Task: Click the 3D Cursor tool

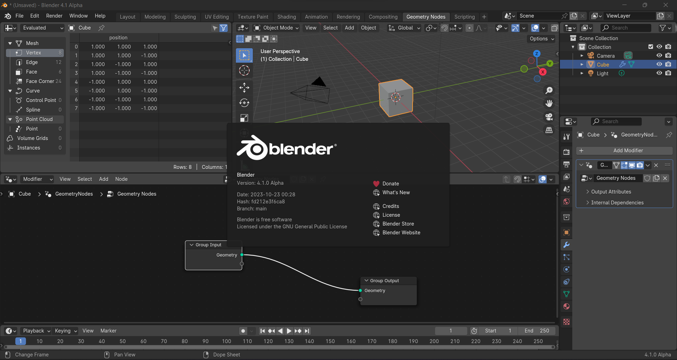Action: (x=244, y=71)
